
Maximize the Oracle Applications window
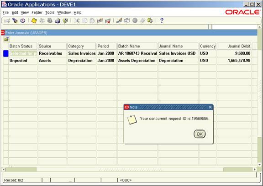click(252, 4)
